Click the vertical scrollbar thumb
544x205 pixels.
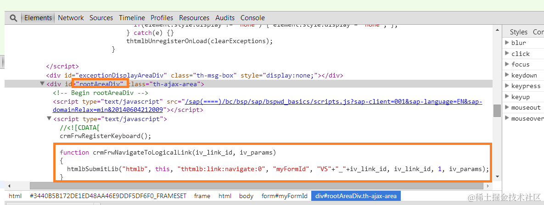point(497,111)
